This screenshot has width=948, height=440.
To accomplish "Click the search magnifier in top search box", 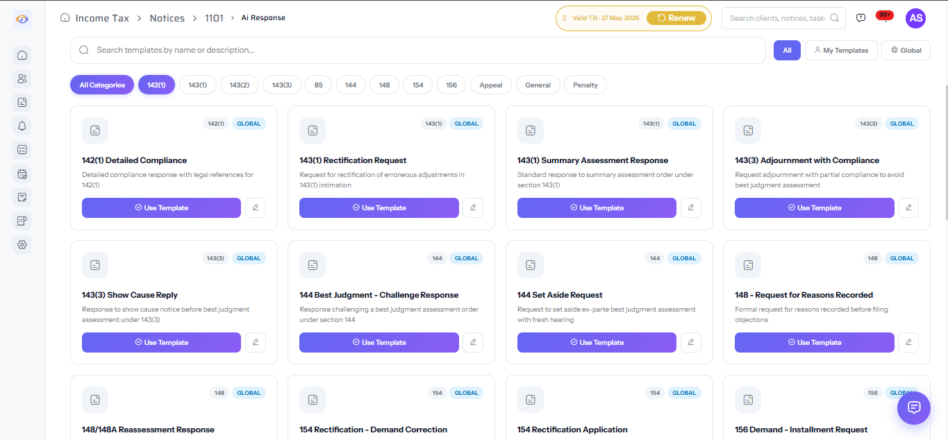I will 834,18.
